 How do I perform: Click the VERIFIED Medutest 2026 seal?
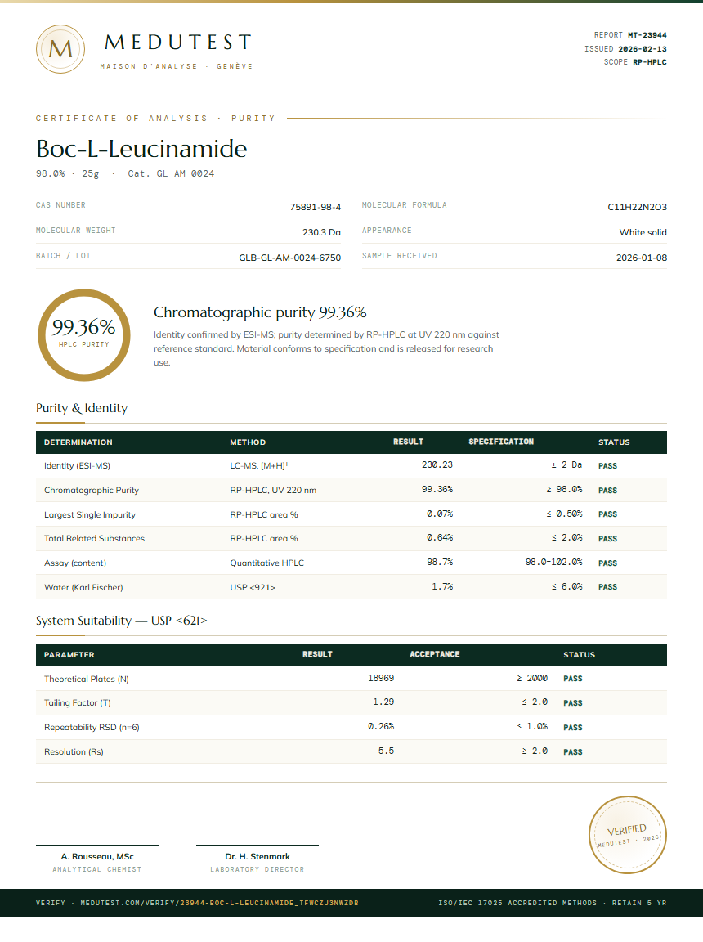[627, 834]
